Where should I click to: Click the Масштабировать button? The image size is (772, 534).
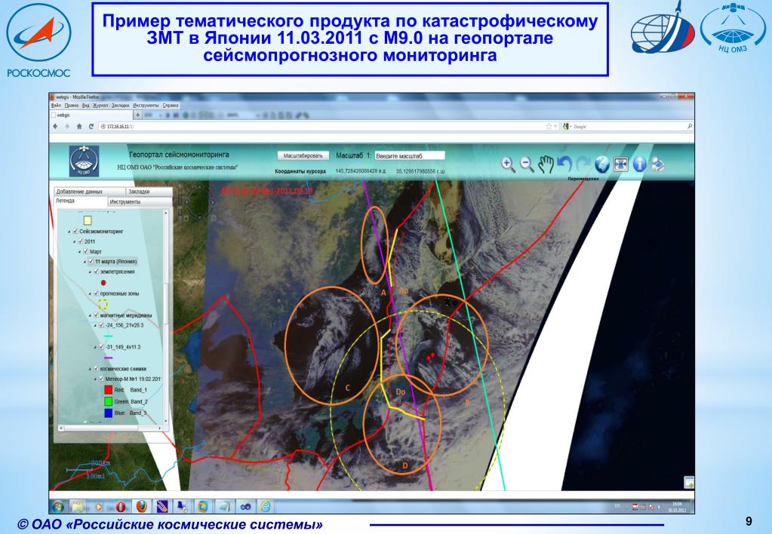pyautogui.click(x=303, y=155)
